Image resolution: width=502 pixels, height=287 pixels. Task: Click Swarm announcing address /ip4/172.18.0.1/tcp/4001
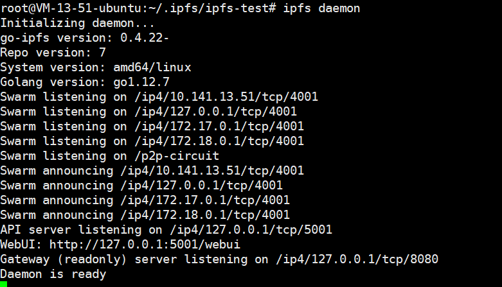tap(205, 215)
